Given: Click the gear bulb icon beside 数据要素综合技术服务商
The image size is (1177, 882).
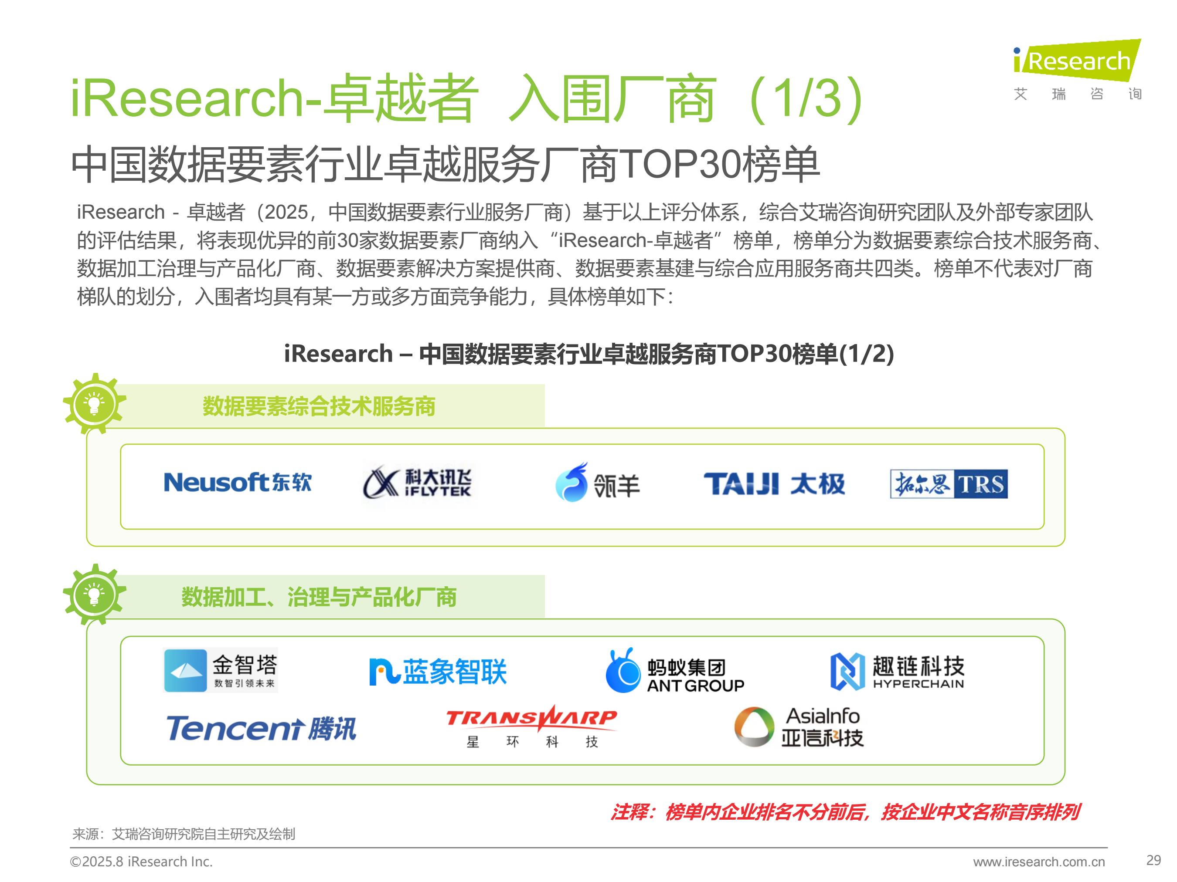Looking at the screenshot, I should click(94, 403).
